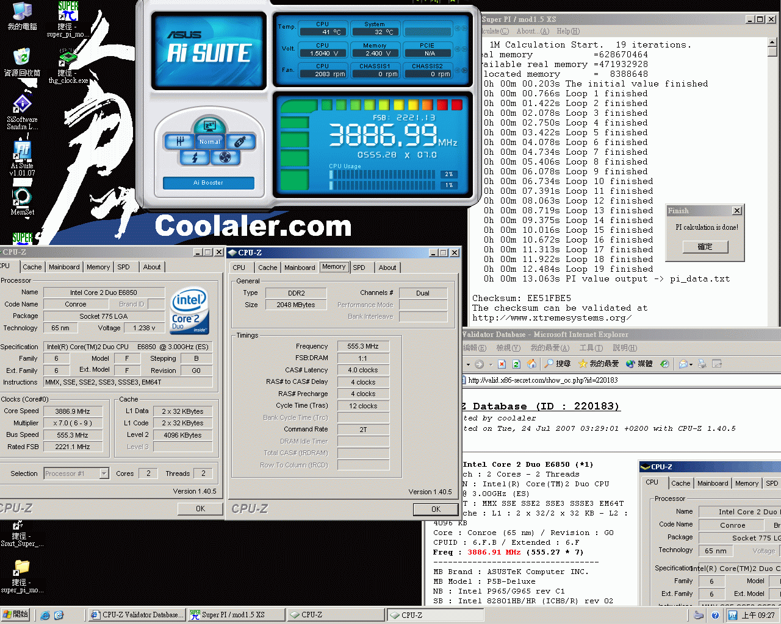Click the lightning bolt icon in AI Suite
The height and width of the screenshot is (624, 781).
click(195, 157)
